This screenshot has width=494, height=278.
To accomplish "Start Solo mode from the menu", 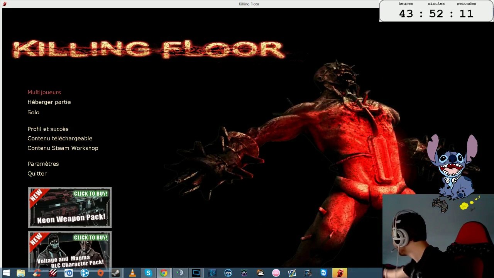I will [33, 112].
